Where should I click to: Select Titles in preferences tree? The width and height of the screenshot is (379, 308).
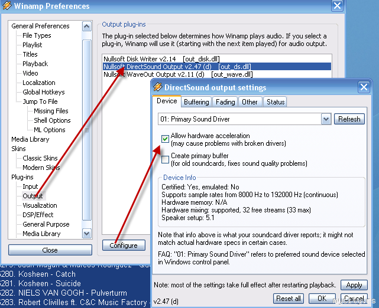(x=30, y=54)
